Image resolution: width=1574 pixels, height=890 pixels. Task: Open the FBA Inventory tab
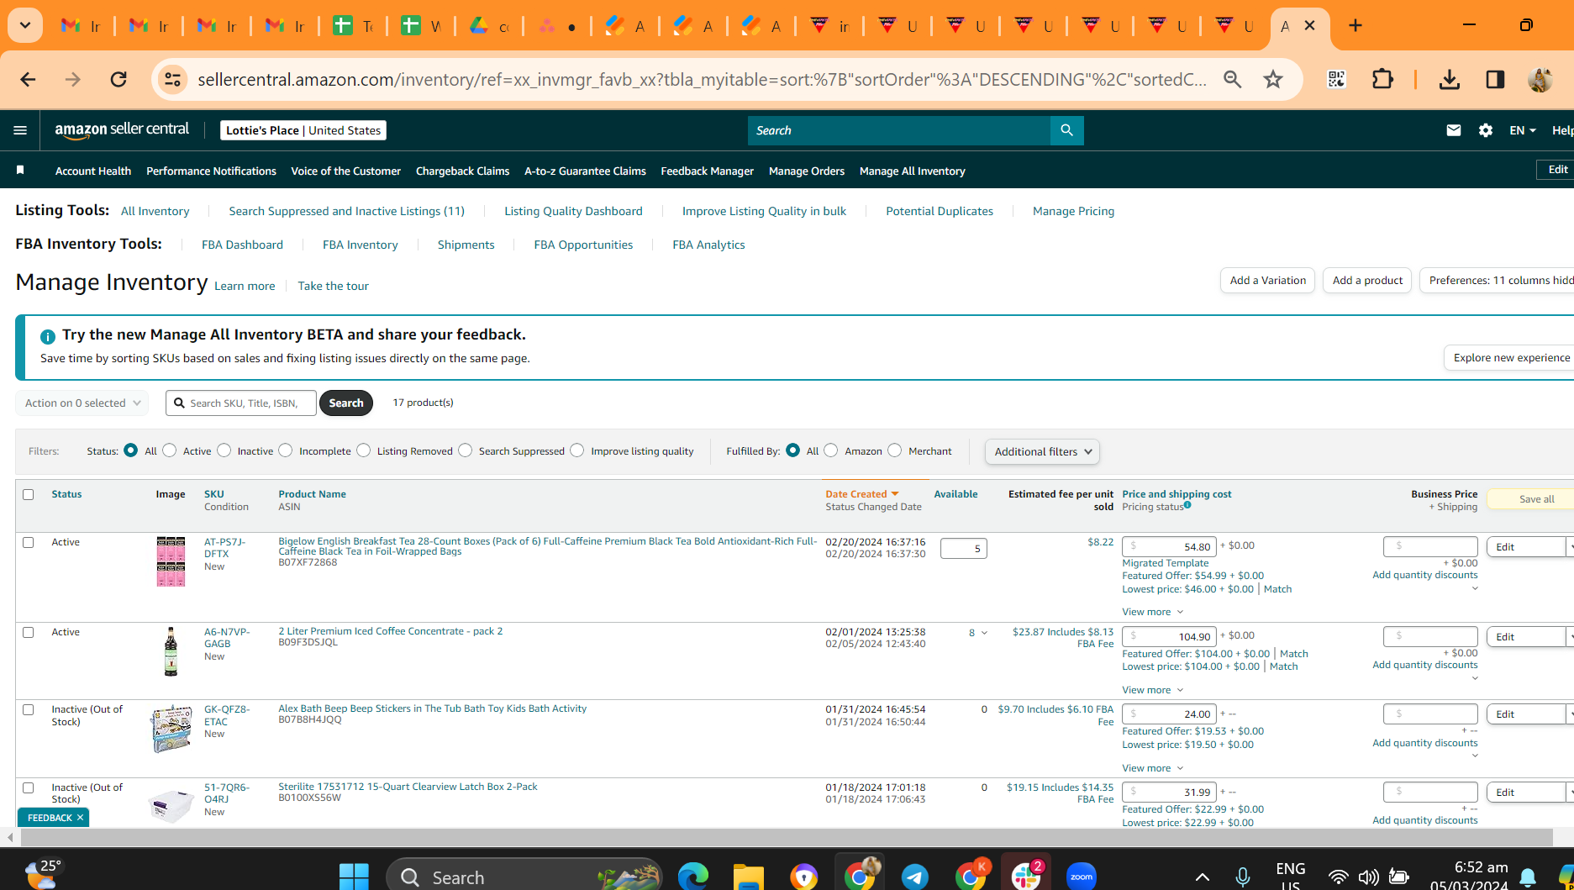pyautogui.click(x=360, y=245)
